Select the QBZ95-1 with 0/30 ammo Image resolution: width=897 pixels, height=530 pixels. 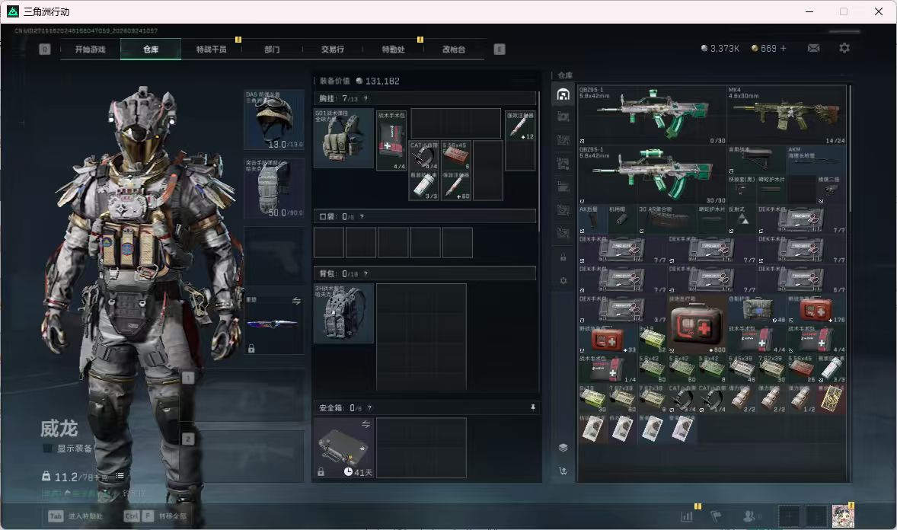[x=652, y=115]
